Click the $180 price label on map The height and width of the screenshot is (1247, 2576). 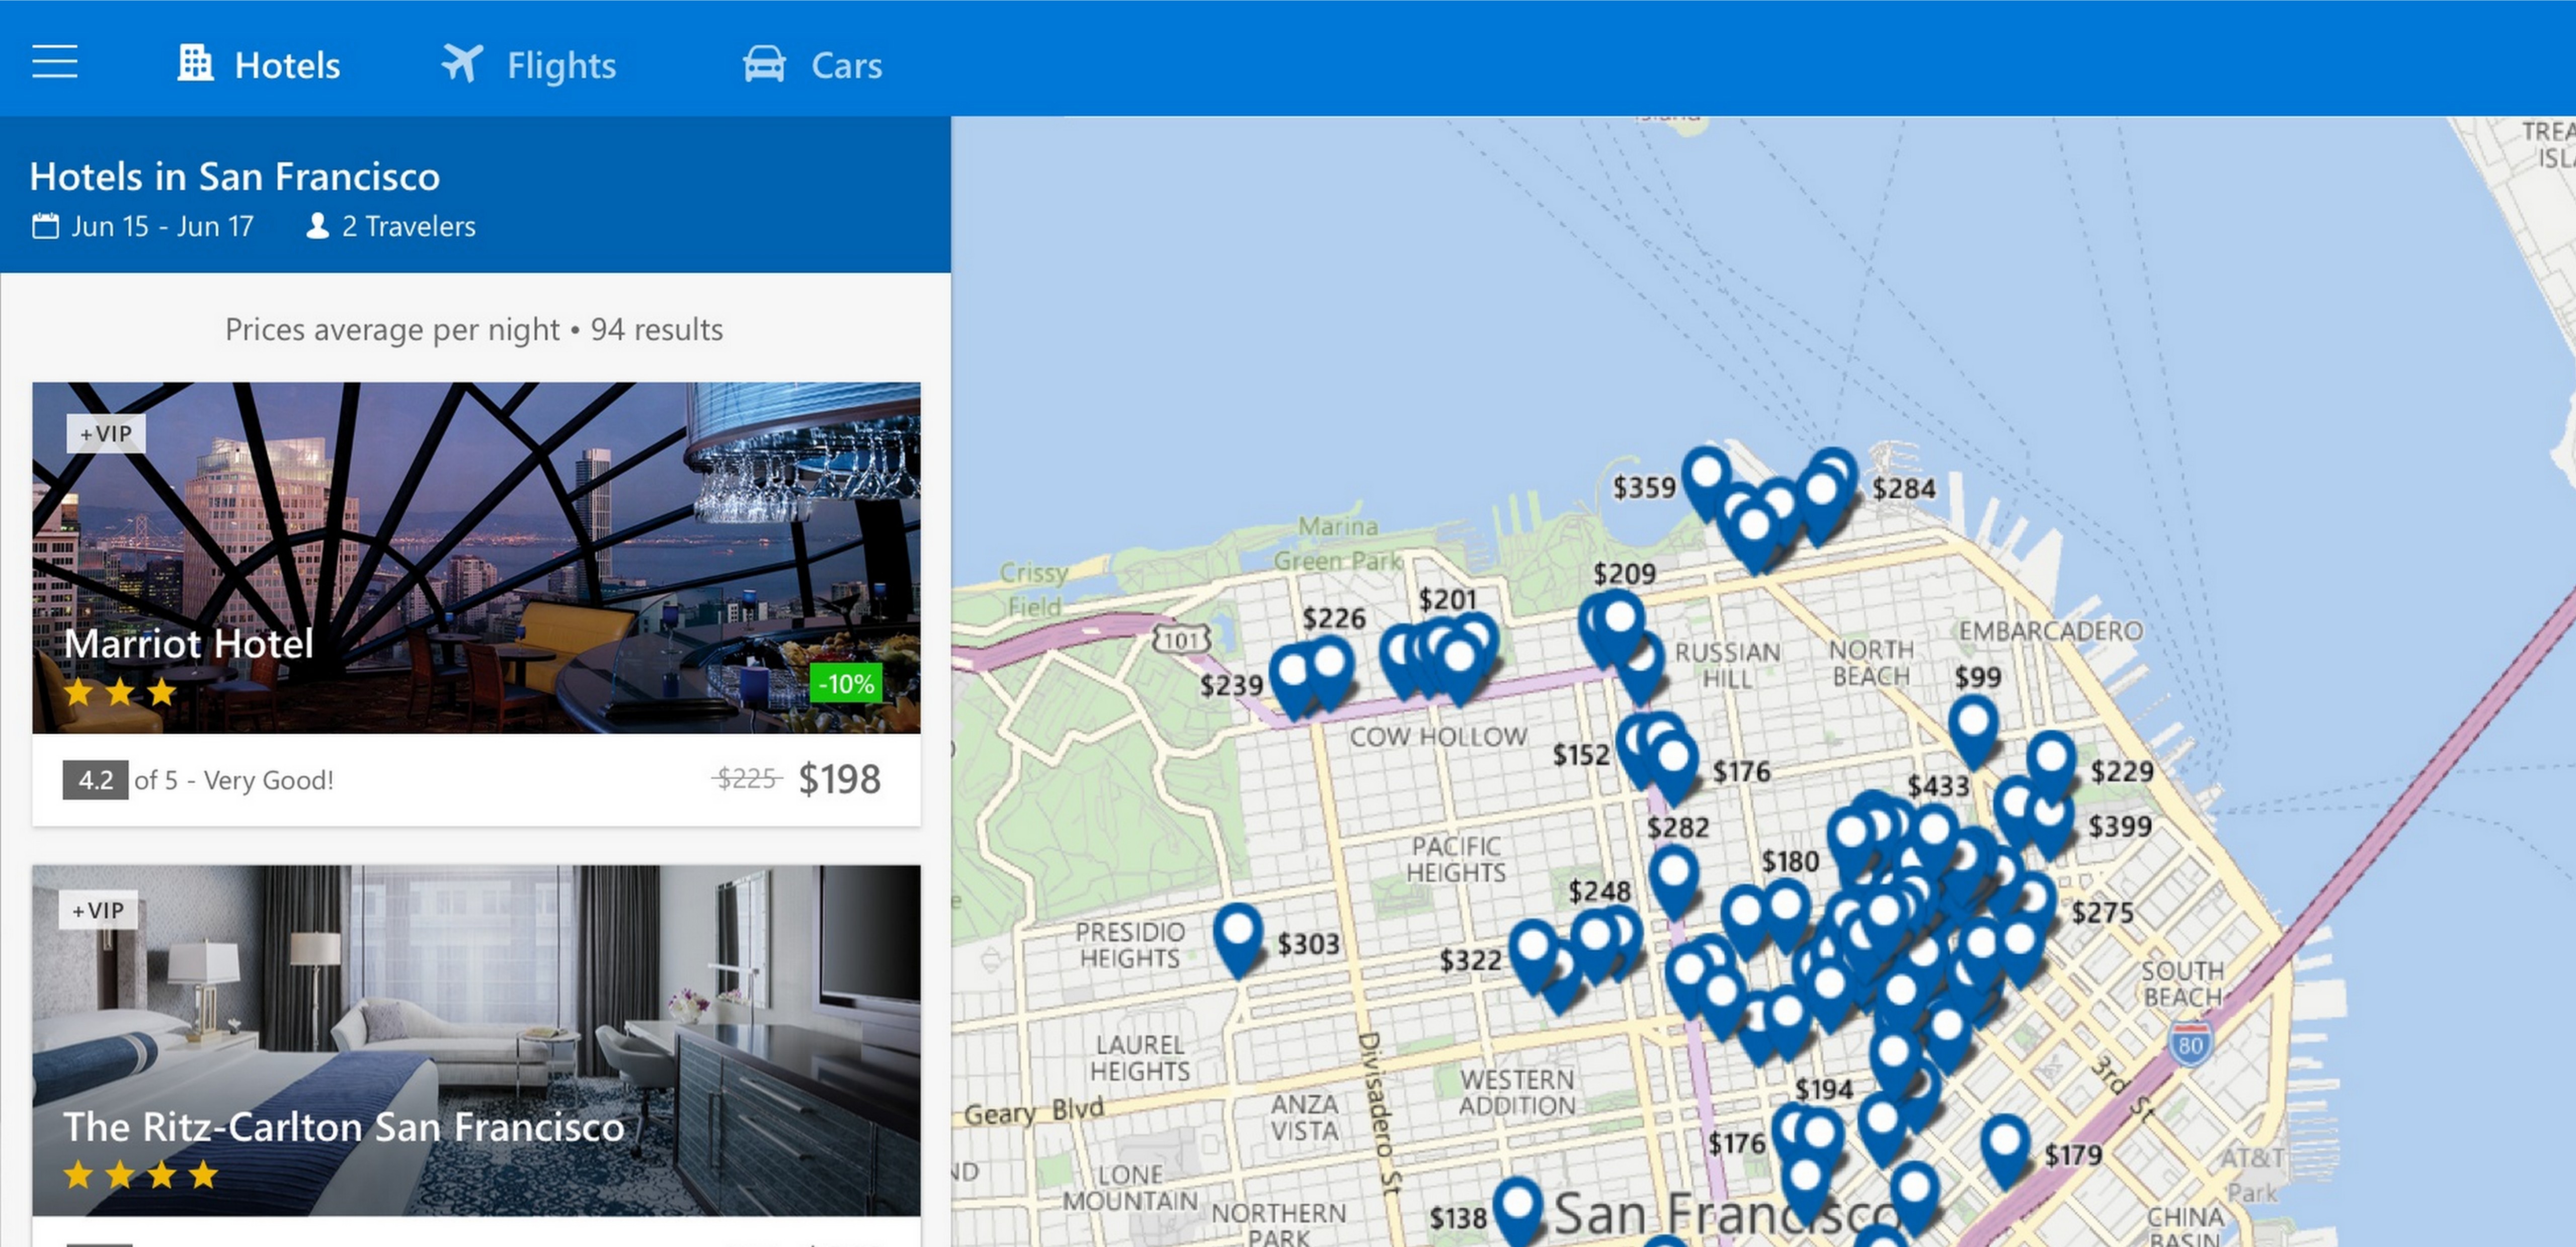[x=1790, y=861]
